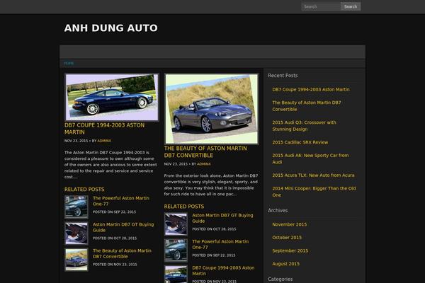Image resolution: width=425 pixels, height=283 pixels.
Task: Open DB7 Coupe thumbnail under Convertible related posts
Action: [x=176, y=274]
